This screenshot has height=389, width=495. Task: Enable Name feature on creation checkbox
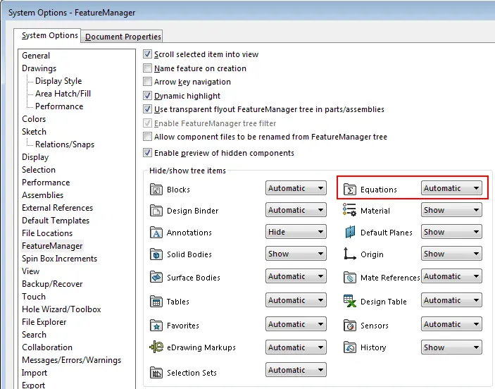[x=148, y=68]
